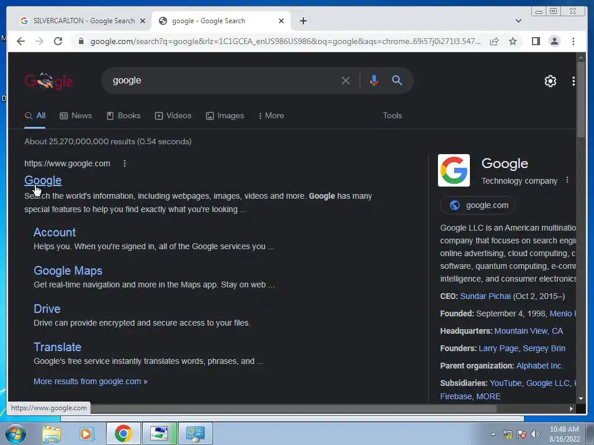Go back to the previous page
Screen dimensions: 594x445
tap(21, 41)
